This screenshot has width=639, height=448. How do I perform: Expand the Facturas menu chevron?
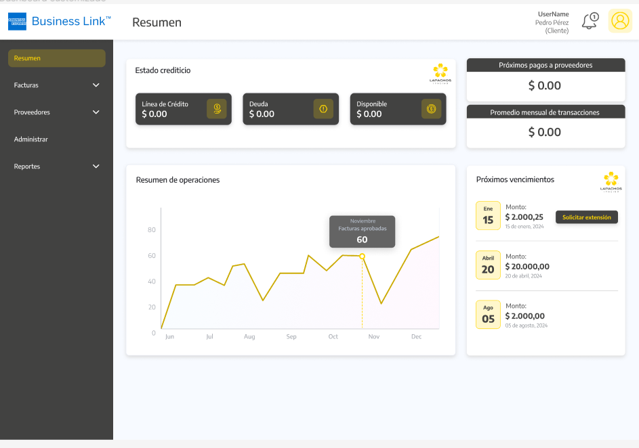coord(96,85)
